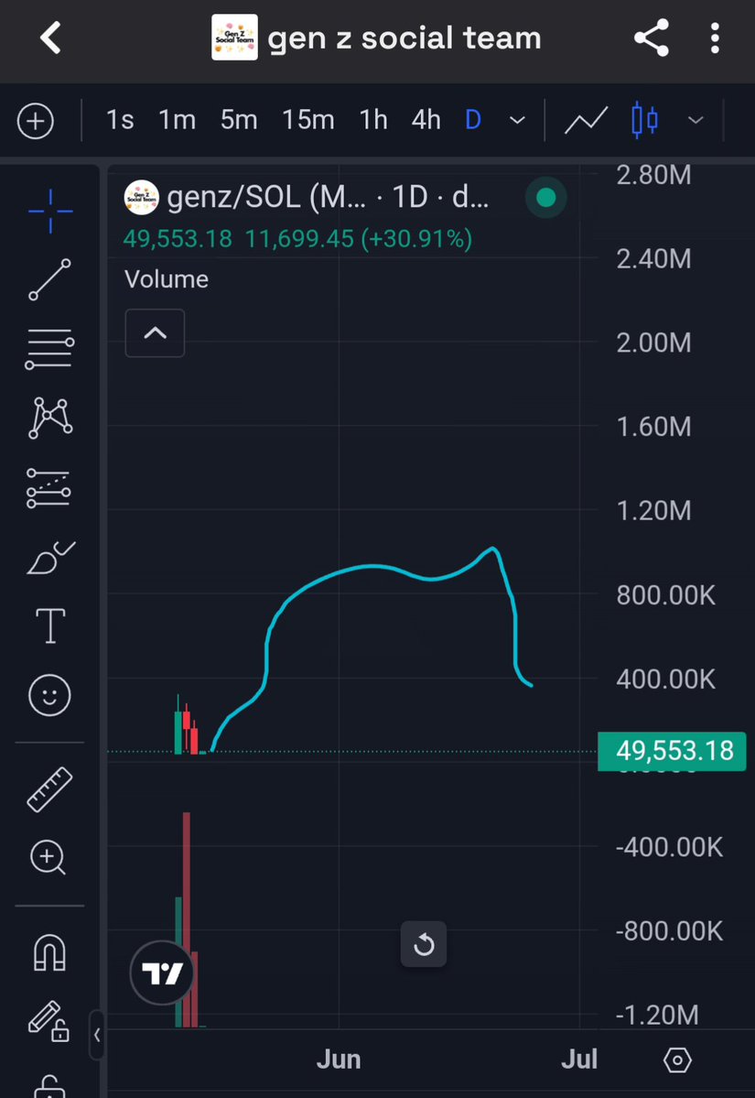The image size is (755, 1098).
Task: Select the text annotation tool
Action: coord(49,625)
